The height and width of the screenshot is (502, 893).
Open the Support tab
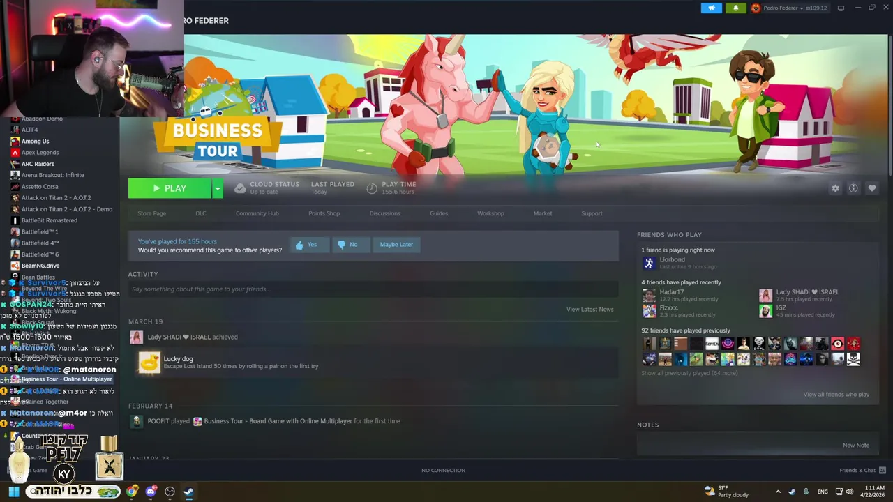(x=592, y=213)
